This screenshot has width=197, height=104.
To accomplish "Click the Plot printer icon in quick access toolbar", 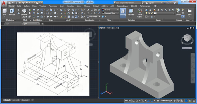I will click(x=23, y=3).
